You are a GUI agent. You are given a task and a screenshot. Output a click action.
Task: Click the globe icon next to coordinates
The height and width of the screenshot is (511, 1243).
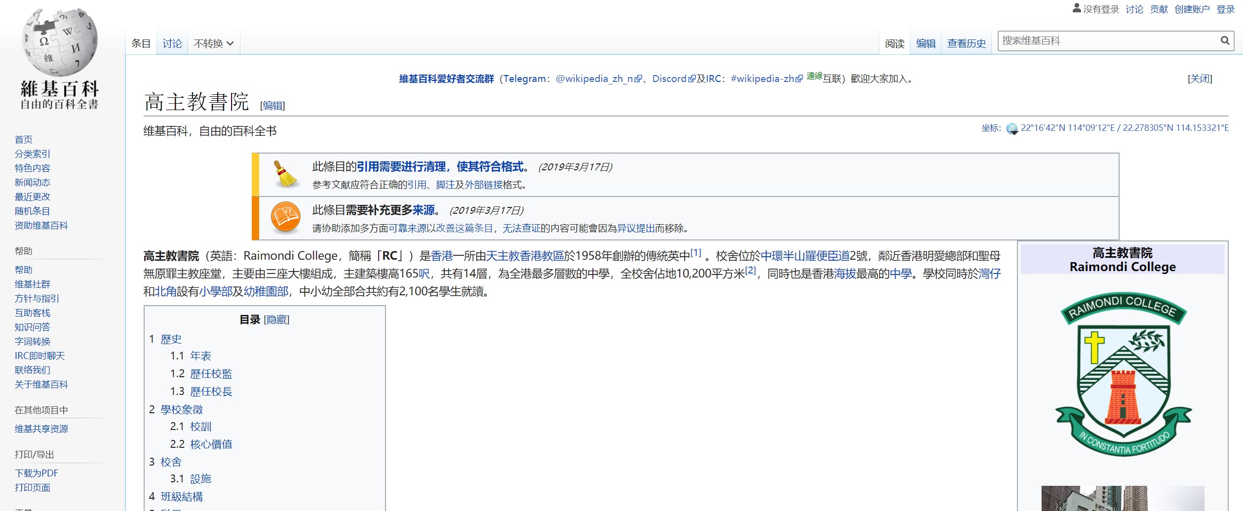(1012, 128)
